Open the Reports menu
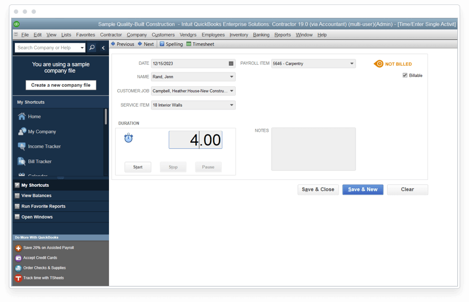This screenshot has width=469, height=302. point(283,35)
